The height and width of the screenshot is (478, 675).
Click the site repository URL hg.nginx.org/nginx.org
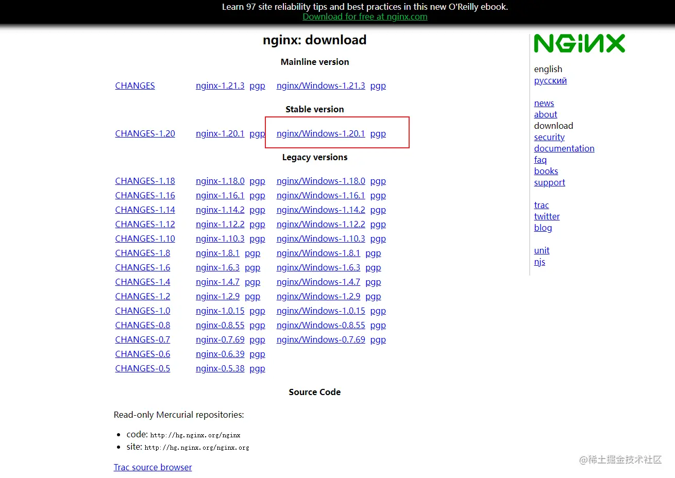197,448
